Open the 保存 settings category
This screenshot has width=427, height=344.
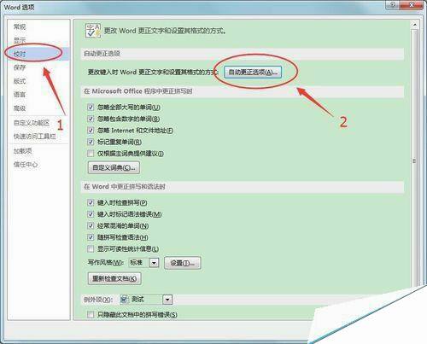click(20, 67)
